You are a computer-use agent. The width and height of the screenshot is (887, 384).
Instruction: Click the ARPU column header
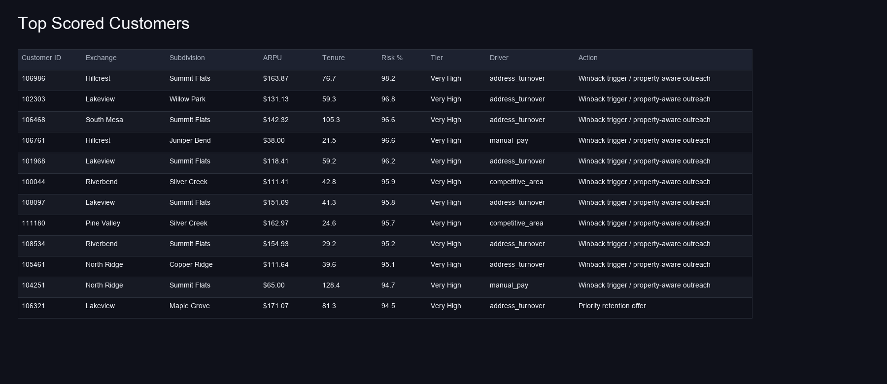point(273,58)
